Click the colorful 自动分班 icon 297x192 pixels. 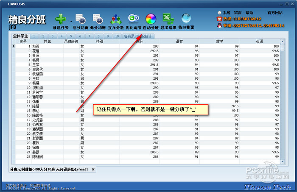click(x=151, y=19)
